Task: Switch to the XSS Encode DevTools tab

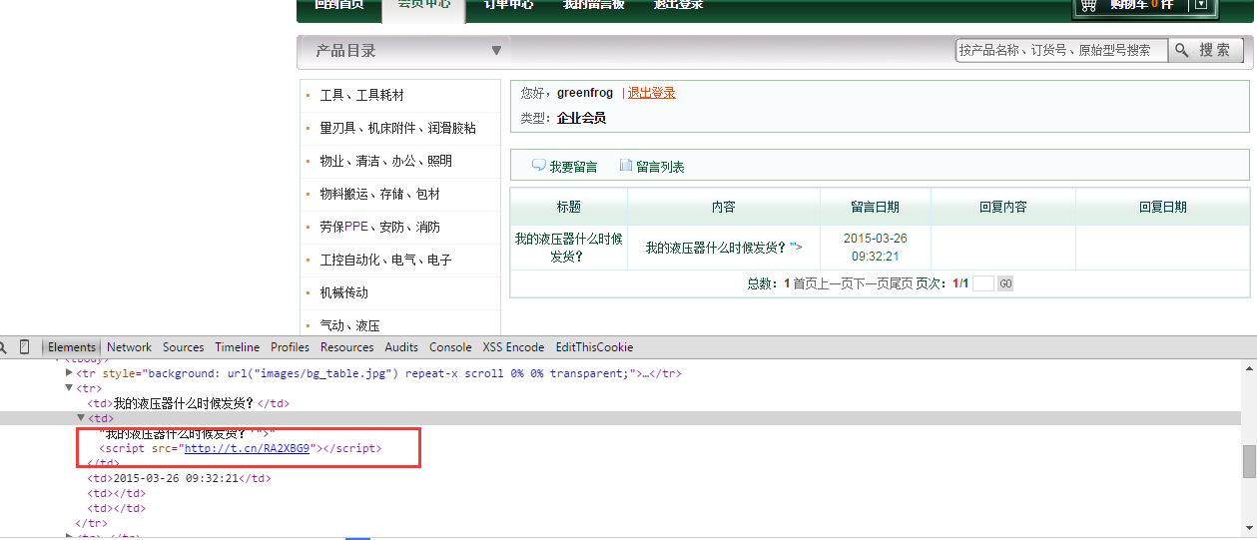Action: [x=513, y=347]
